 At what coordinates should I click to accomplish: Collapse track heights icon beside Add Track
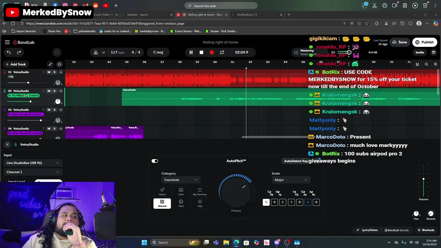(x=60, y=64)
